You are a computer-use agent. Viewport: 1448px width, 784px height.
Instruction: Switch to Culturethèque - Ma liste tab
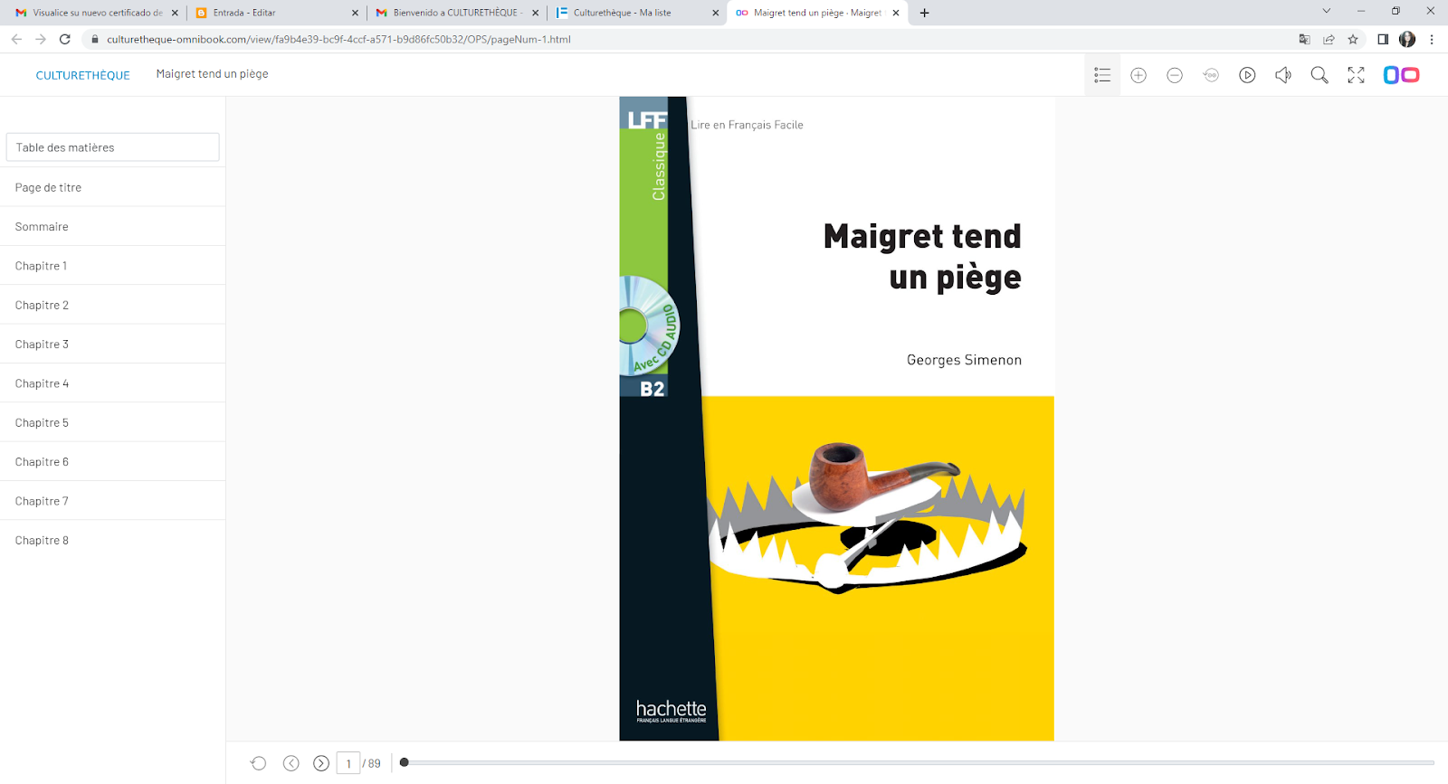(637, 13)
